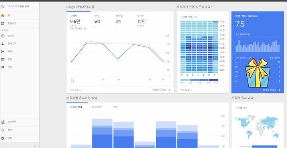This screenshot has width=287, height=148.
Task: Click the arrow beside Realtime report
Action: 279,90
